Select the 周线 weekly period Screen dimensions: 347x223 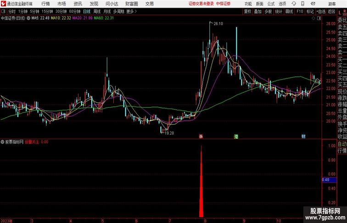click(97, 11)
